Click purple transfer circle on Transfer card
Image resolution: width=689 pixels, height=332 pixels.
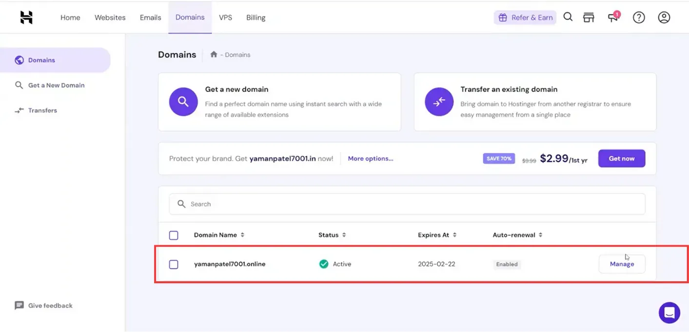439,102
